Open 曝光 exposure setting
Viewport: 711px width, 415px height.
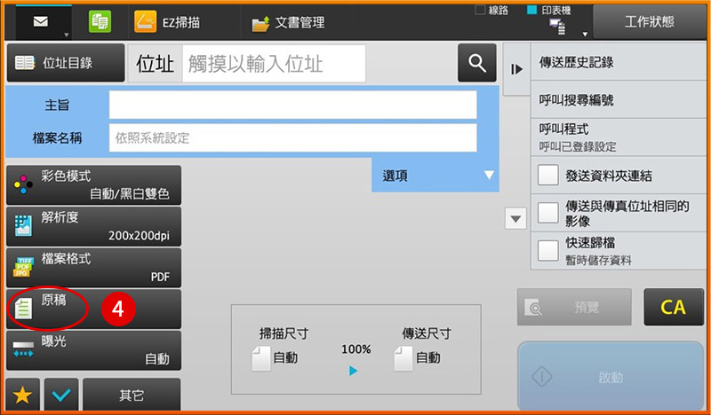(93, 349)
